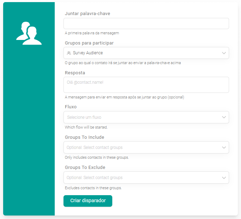Viewport: 241px width, 219px height.
Task: Expand the Groups To Include selector
Action: [x=140, y=148]
